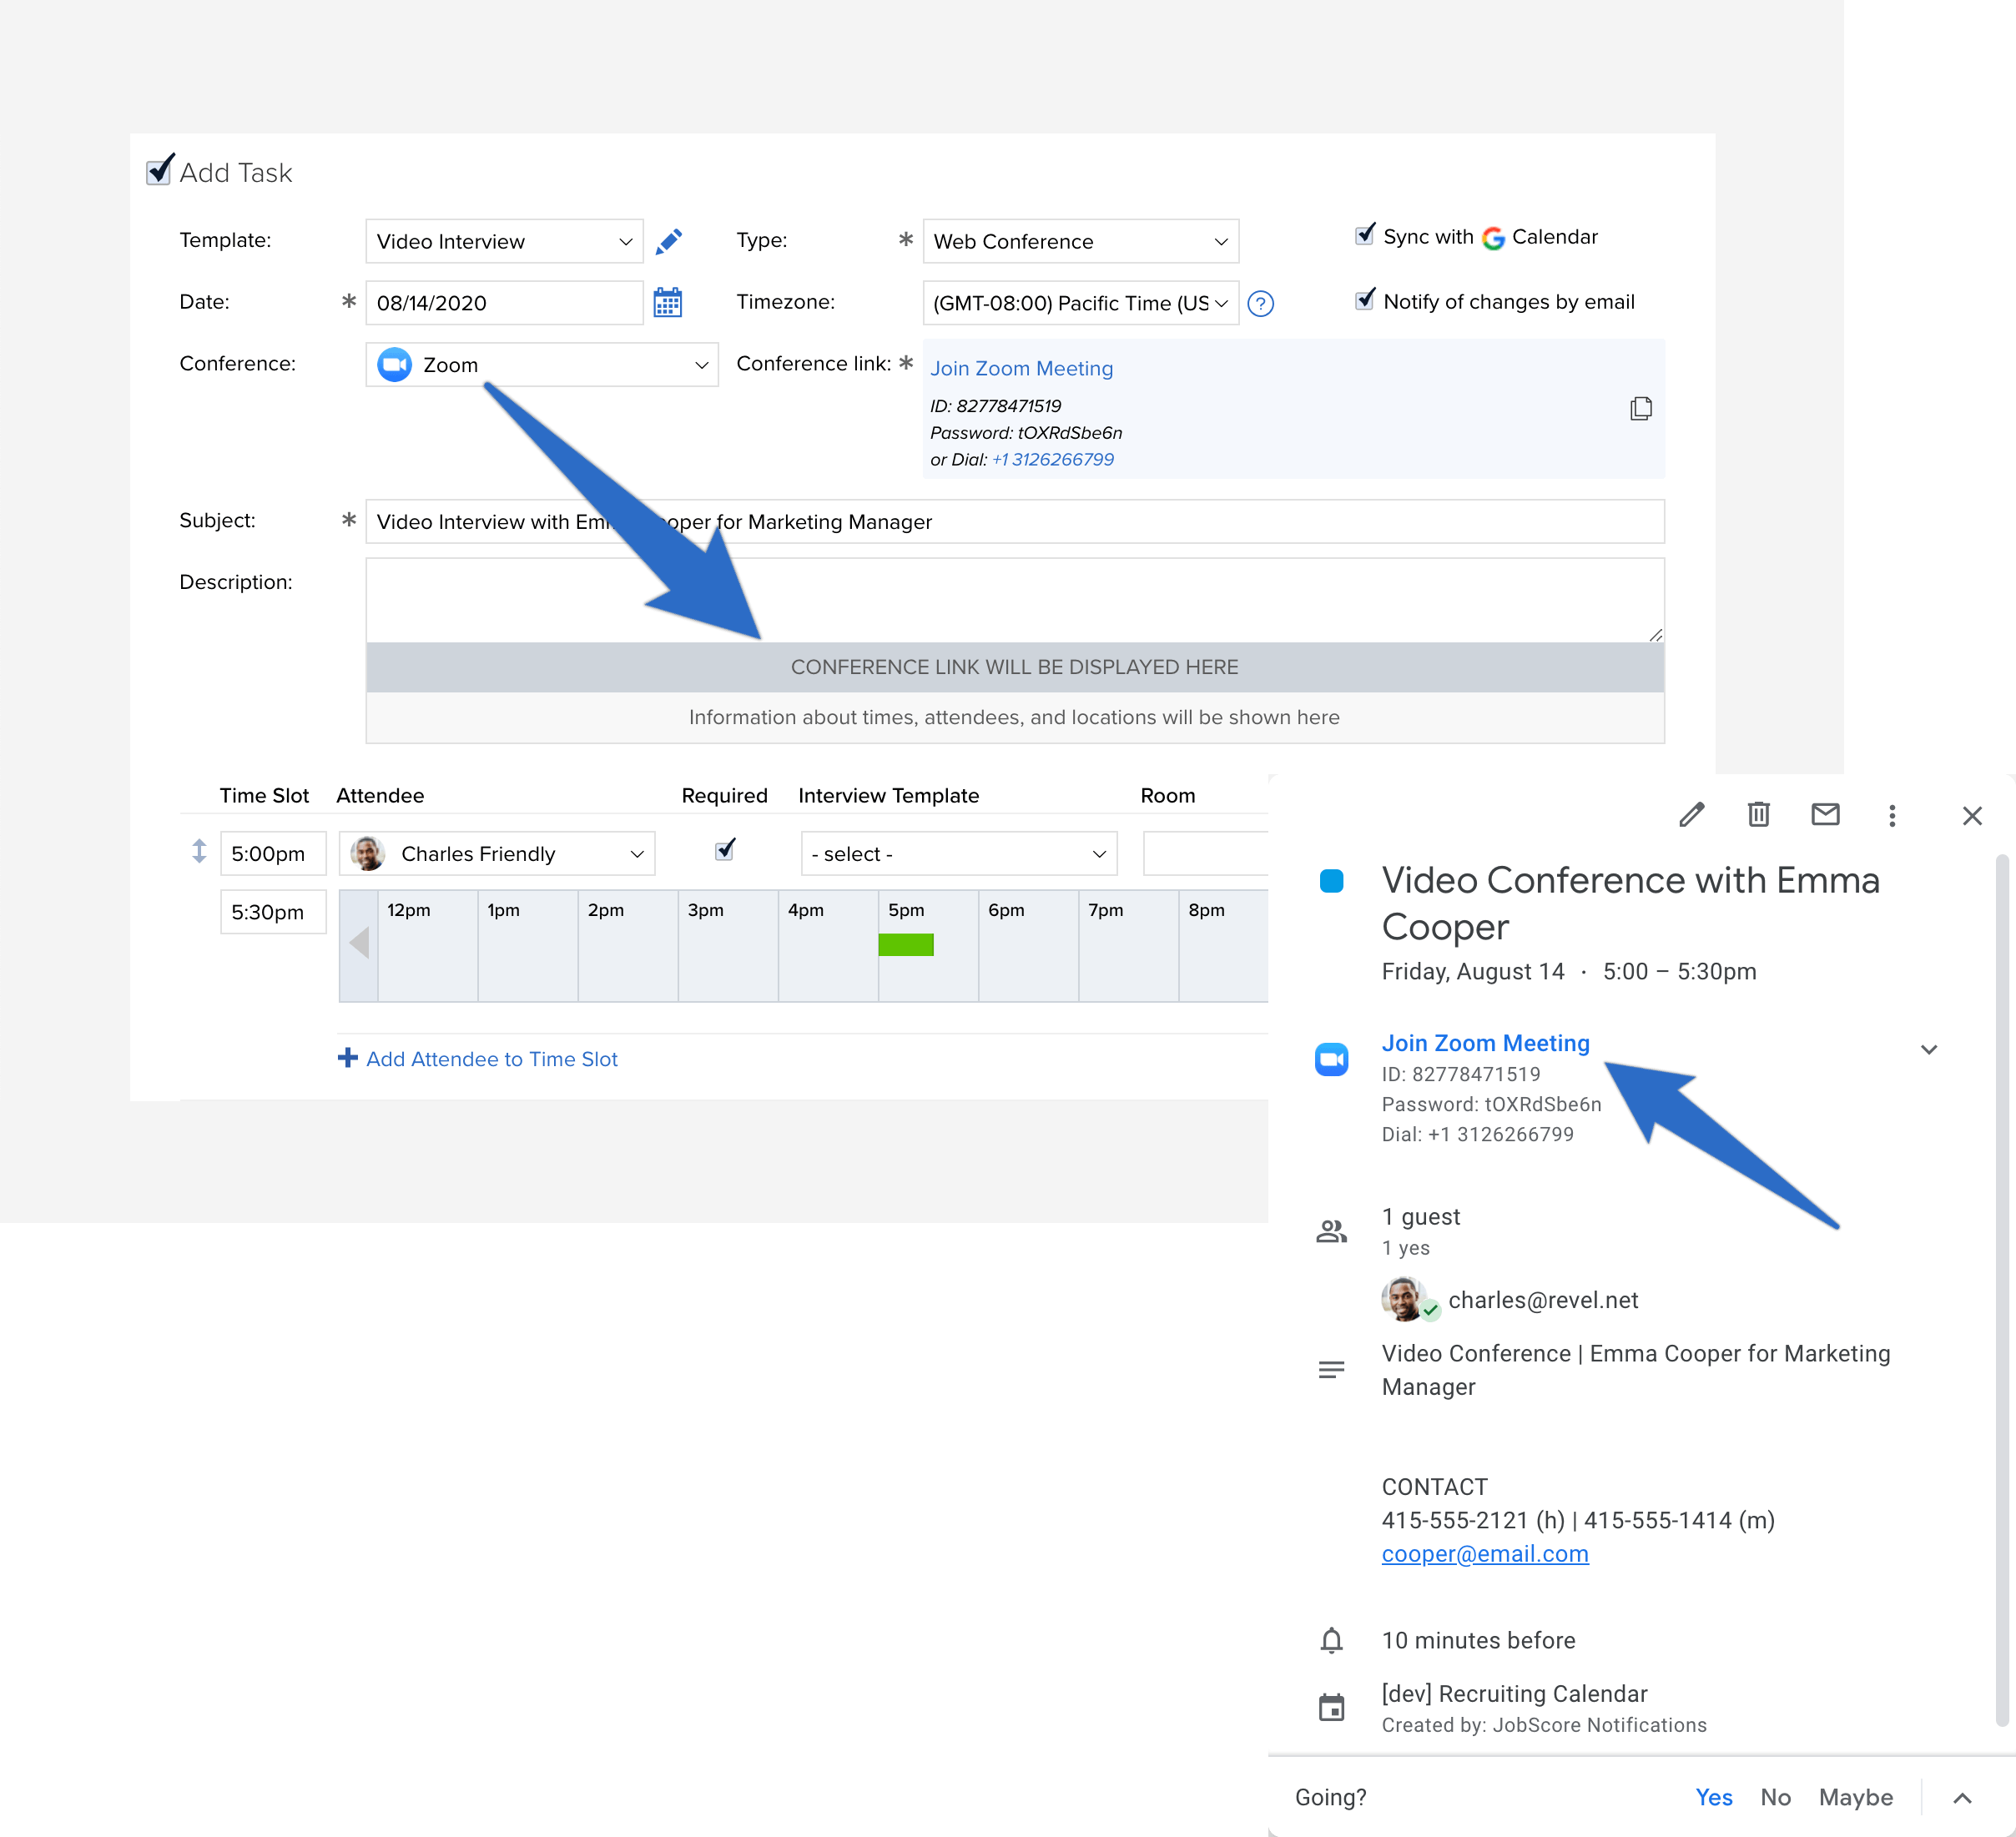Image resolution: width=2016 pixels, height=1837 pixels.
Task: Click the bell reminder icon
Action: [x=1331, y=1640]
